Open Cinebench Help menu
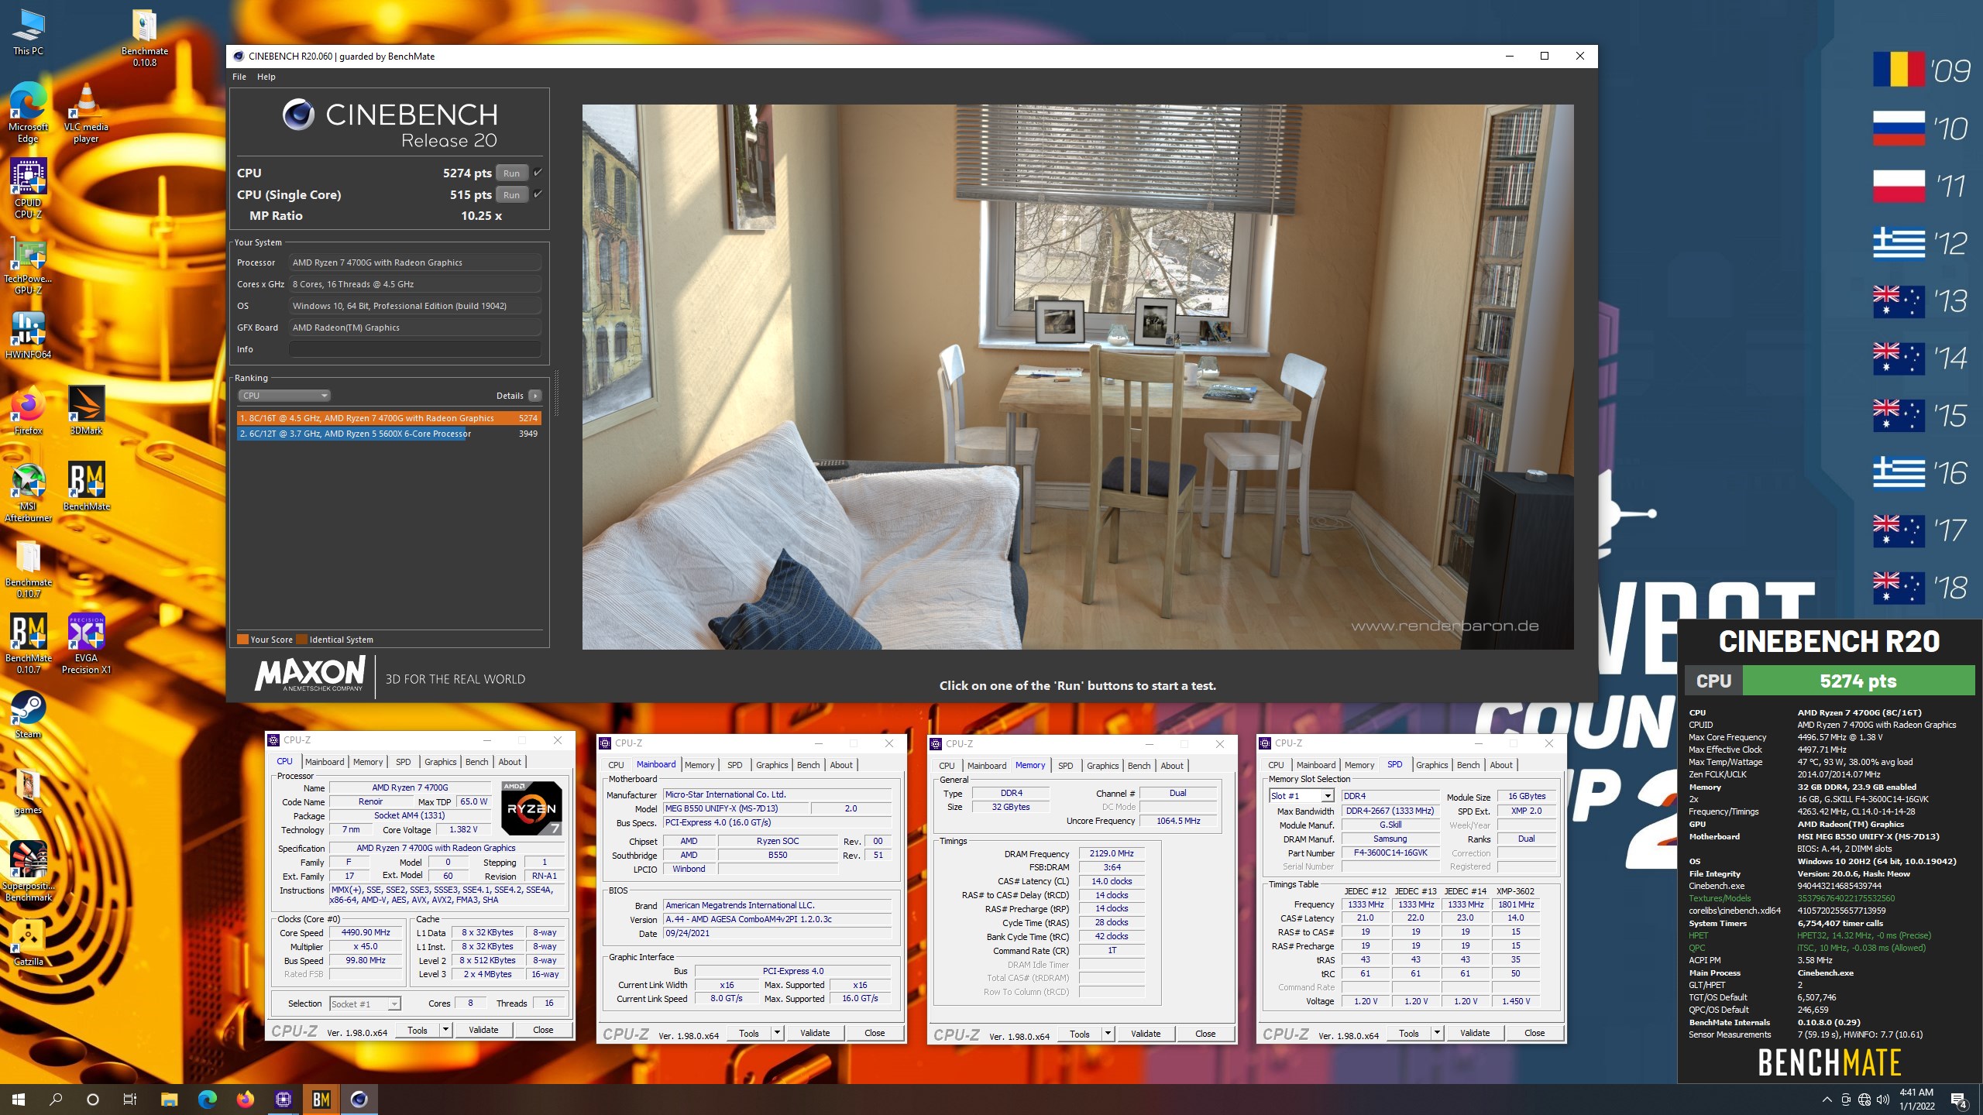The width and height of the screenshot is (1983, 1115). coord(266,77)
